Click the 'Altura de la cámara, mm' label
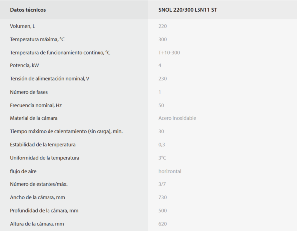The width and height of the screenshot is (297, 231). pyautogui.click(x=37, y=224)
